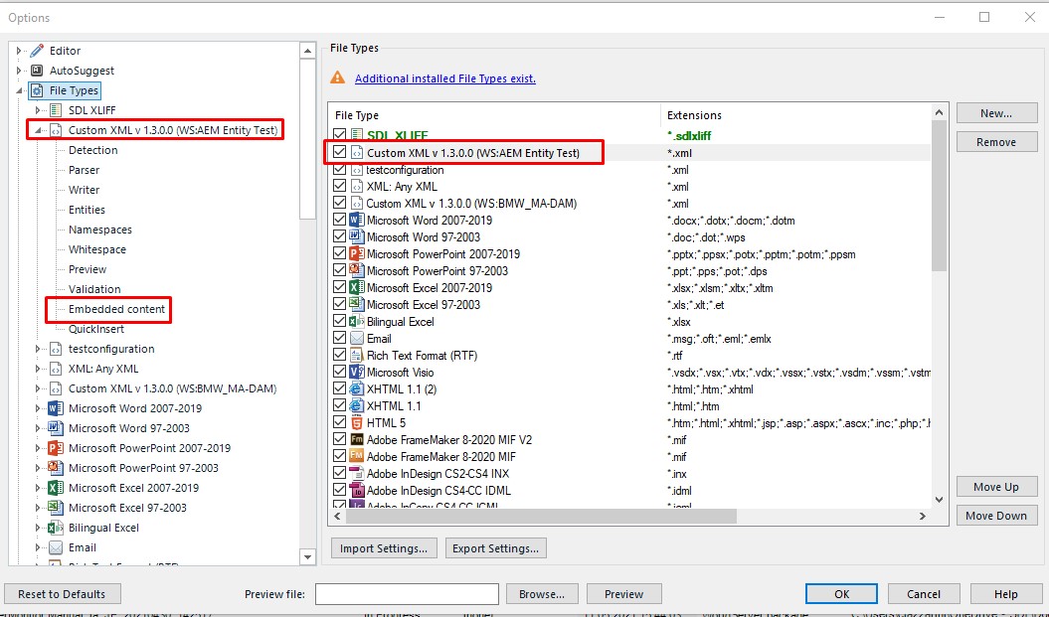Image resolution: width=1049 pixels, height=617 pixels.
Task: Click the gear icon beside File Types
Action: pos(38,90)
